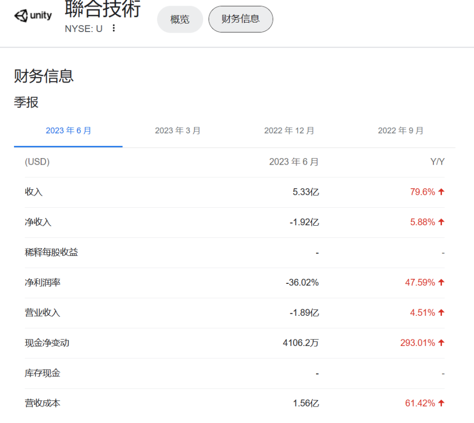Click the -36.02% margin value
This screenshot has width=474, height=423.
(302, 282)
